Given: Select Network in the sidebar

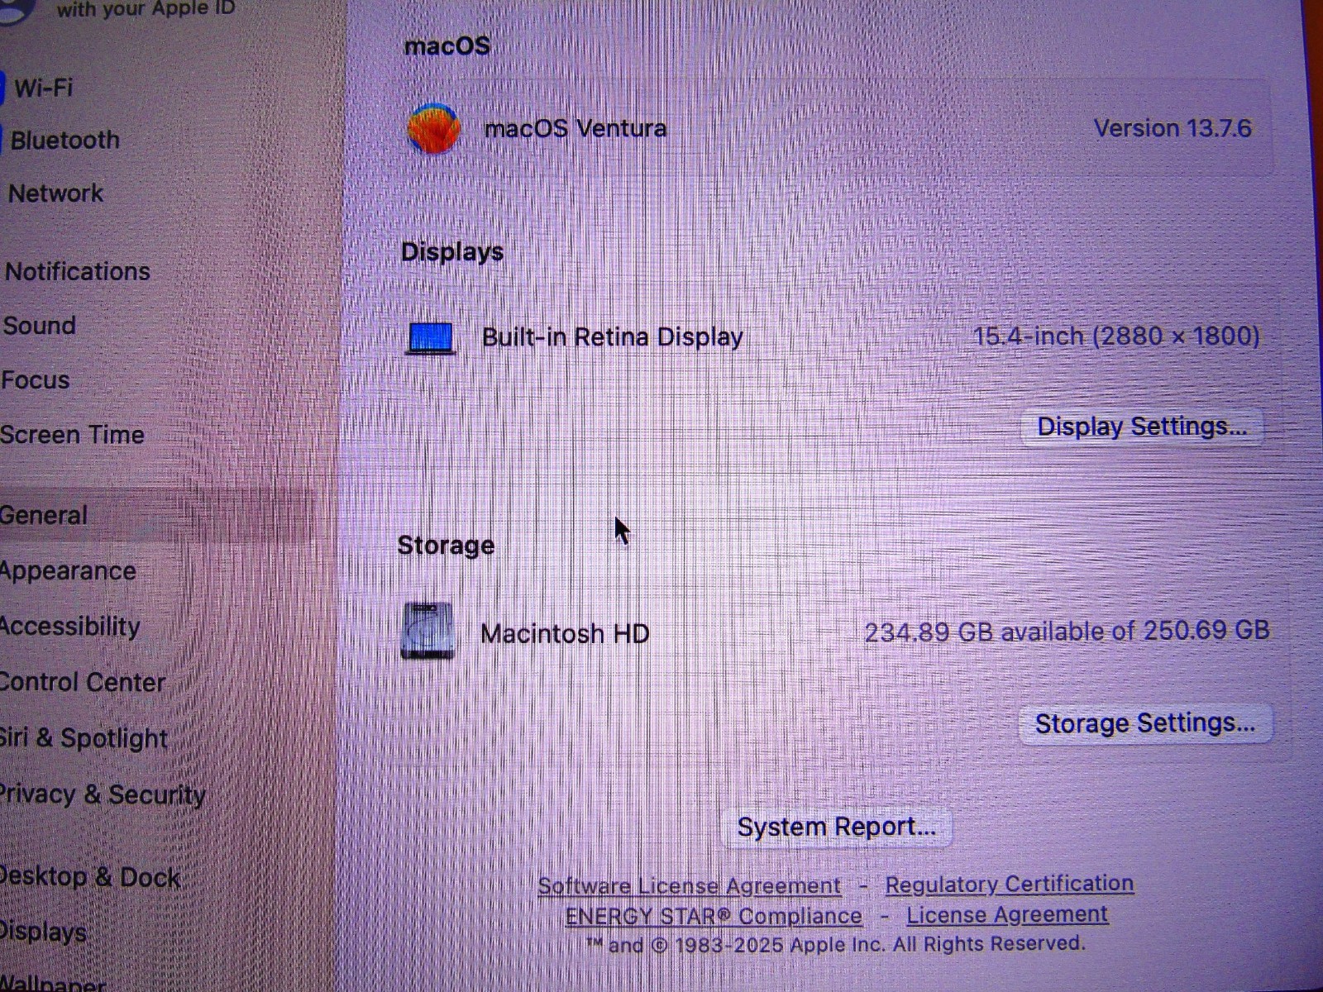Looking at the screenshot, I should tap(55, 193).
